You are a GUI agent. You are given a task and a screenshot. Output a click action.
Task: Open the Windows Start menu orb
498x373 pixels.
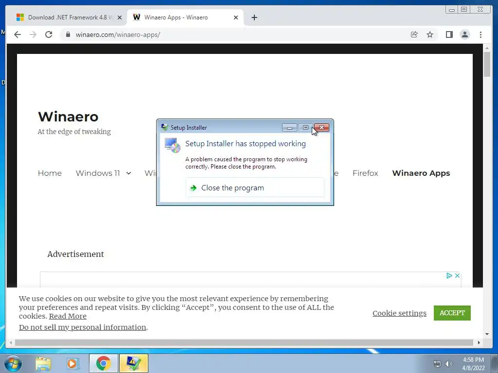coord(12,363)
